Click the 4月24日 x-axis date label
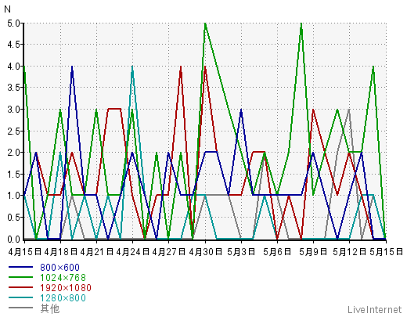407x317 pixels. point(132,252)
